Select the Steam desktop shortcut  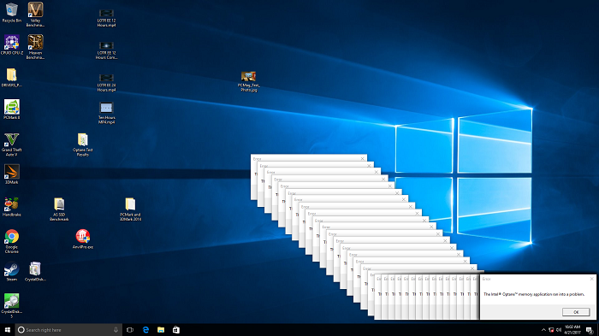(11, 272)
